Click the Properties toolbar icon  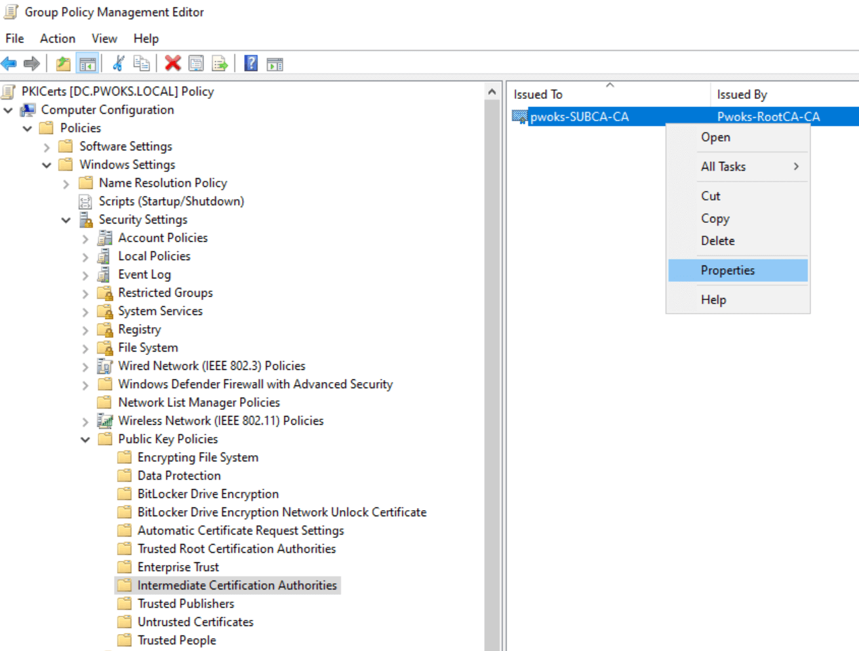196,64
